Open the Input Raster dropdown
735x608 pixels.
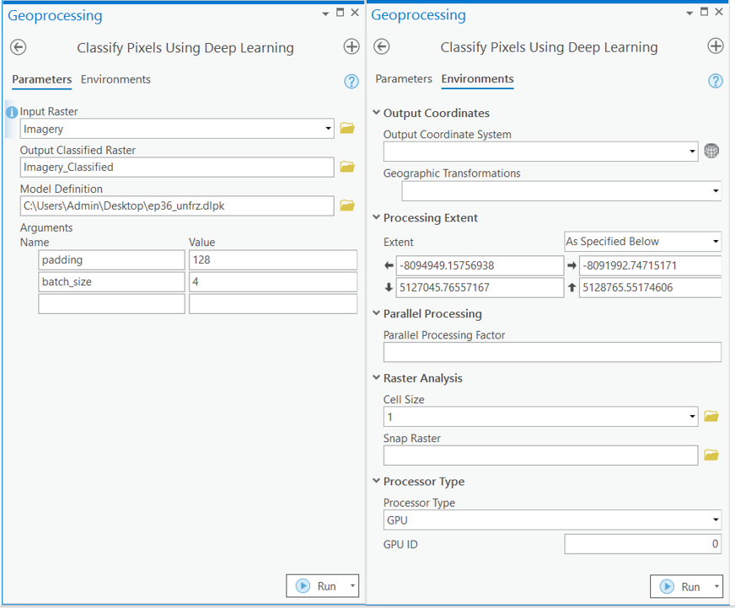(328, 129)
